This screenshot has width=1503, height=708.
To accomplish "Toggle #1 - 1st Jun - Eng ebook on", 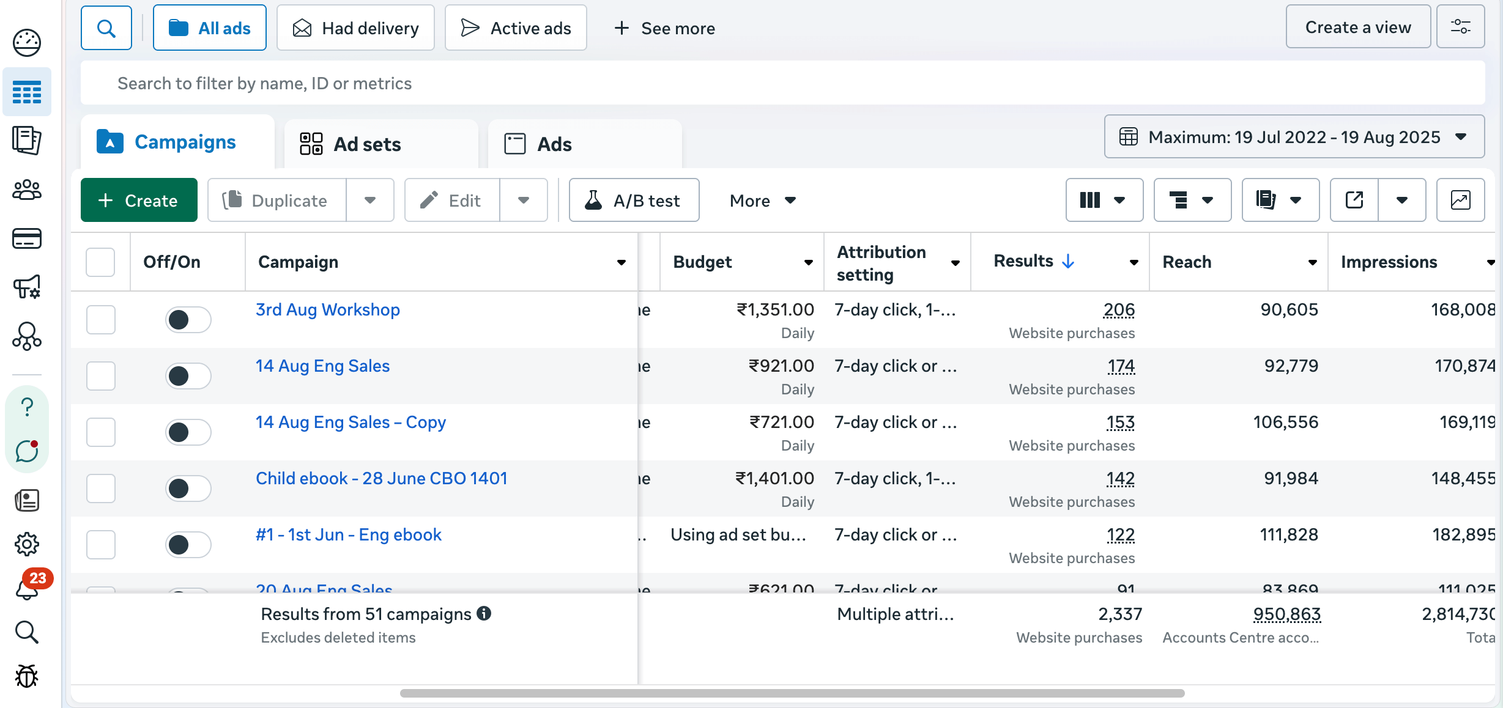I will [188, 544].
